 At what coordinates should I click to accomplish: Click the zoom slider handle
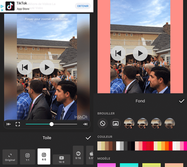point(51,124)
